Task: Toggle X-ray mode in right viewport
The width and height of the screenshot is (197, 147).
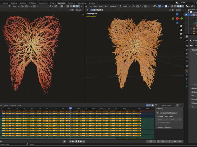Action: 172,6
